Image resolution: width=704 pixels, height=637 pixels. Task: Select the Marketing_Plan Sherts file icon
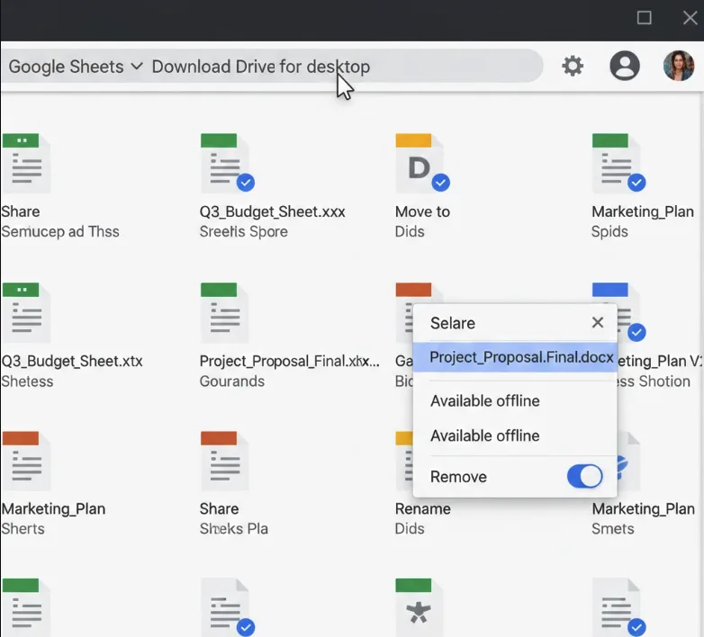tap(24, 462)
